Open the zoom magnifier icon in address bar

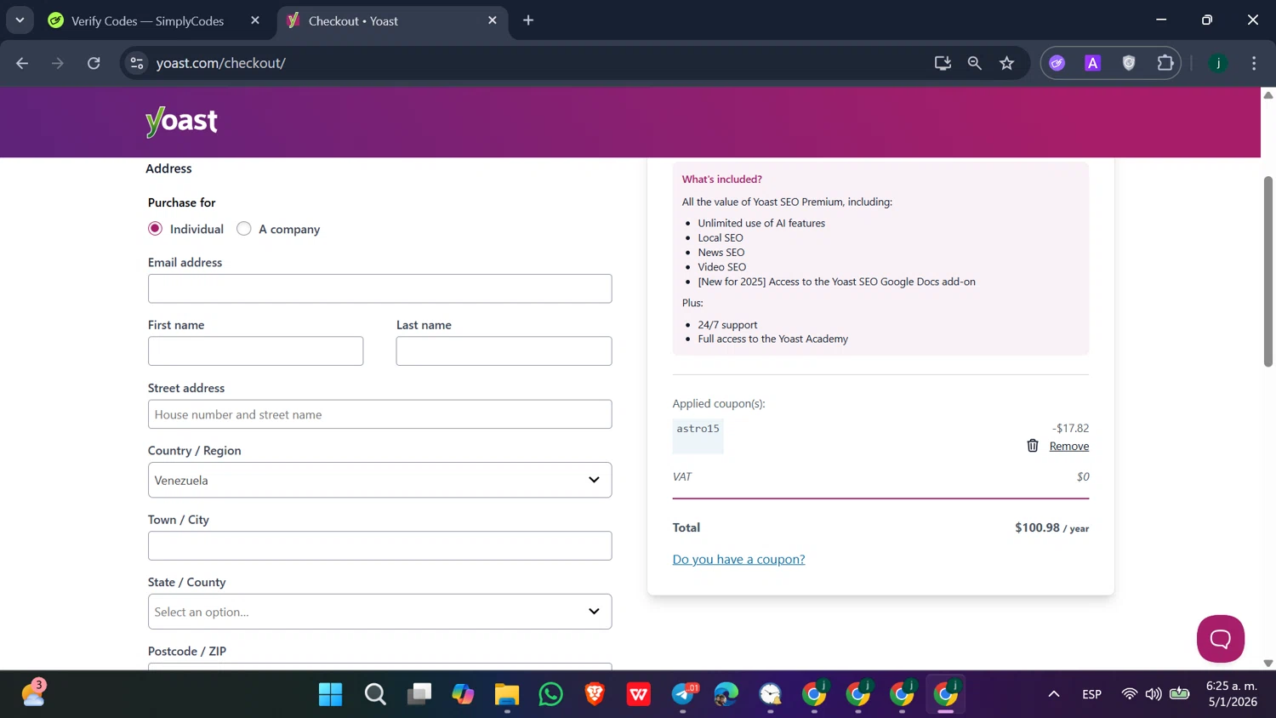(975, 63)
